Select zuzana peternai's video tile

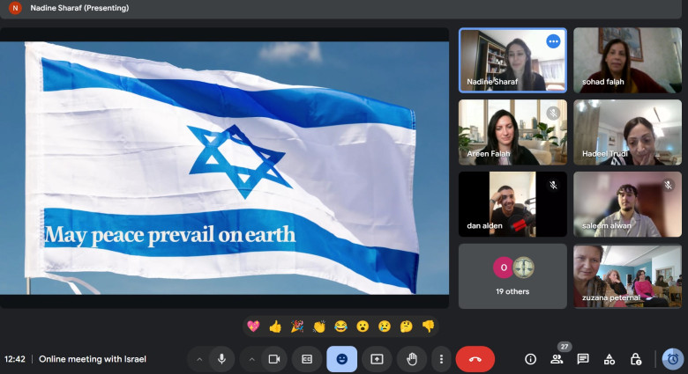point(627,276)
